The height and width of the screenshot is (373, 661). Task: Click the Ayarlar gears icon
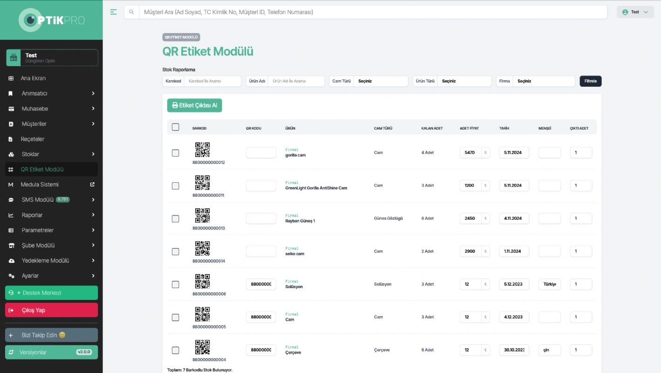[x=11, y=276]
